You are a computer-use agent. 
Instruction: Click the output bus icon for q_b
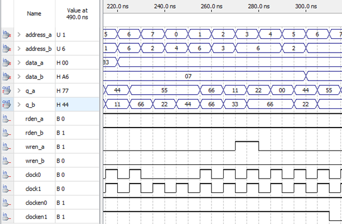7,104
